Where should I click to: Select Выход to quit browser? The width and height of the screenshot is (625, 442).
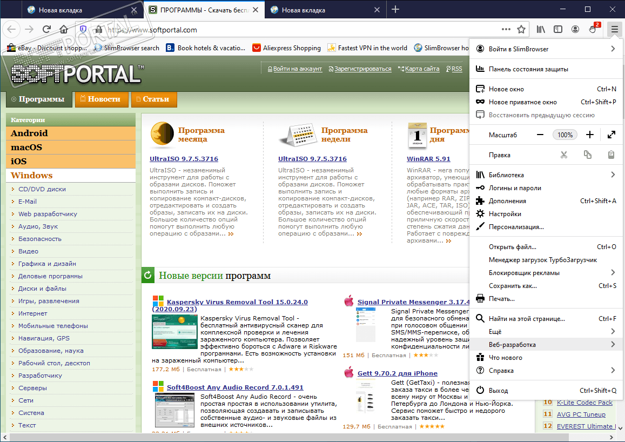[546, 390]
